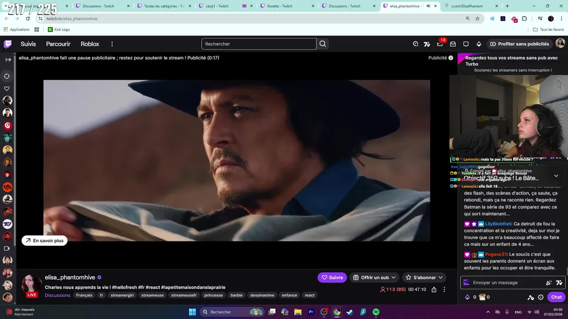Screen dimensions: 568x319
Task: Click Profiter sans publicités button
Action: pyautogui.click(x=520, y=44)
